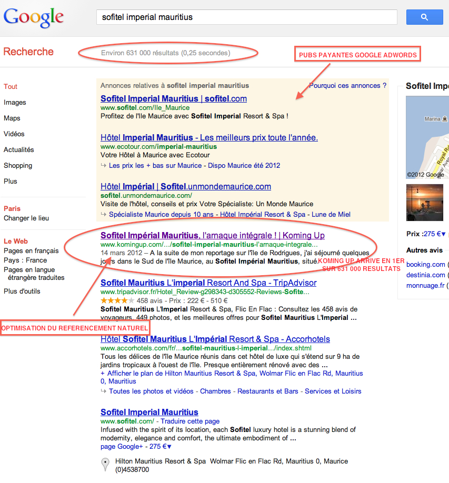
Task: Click the star rating in the TripAdvisor result
Action: (117, 300)
